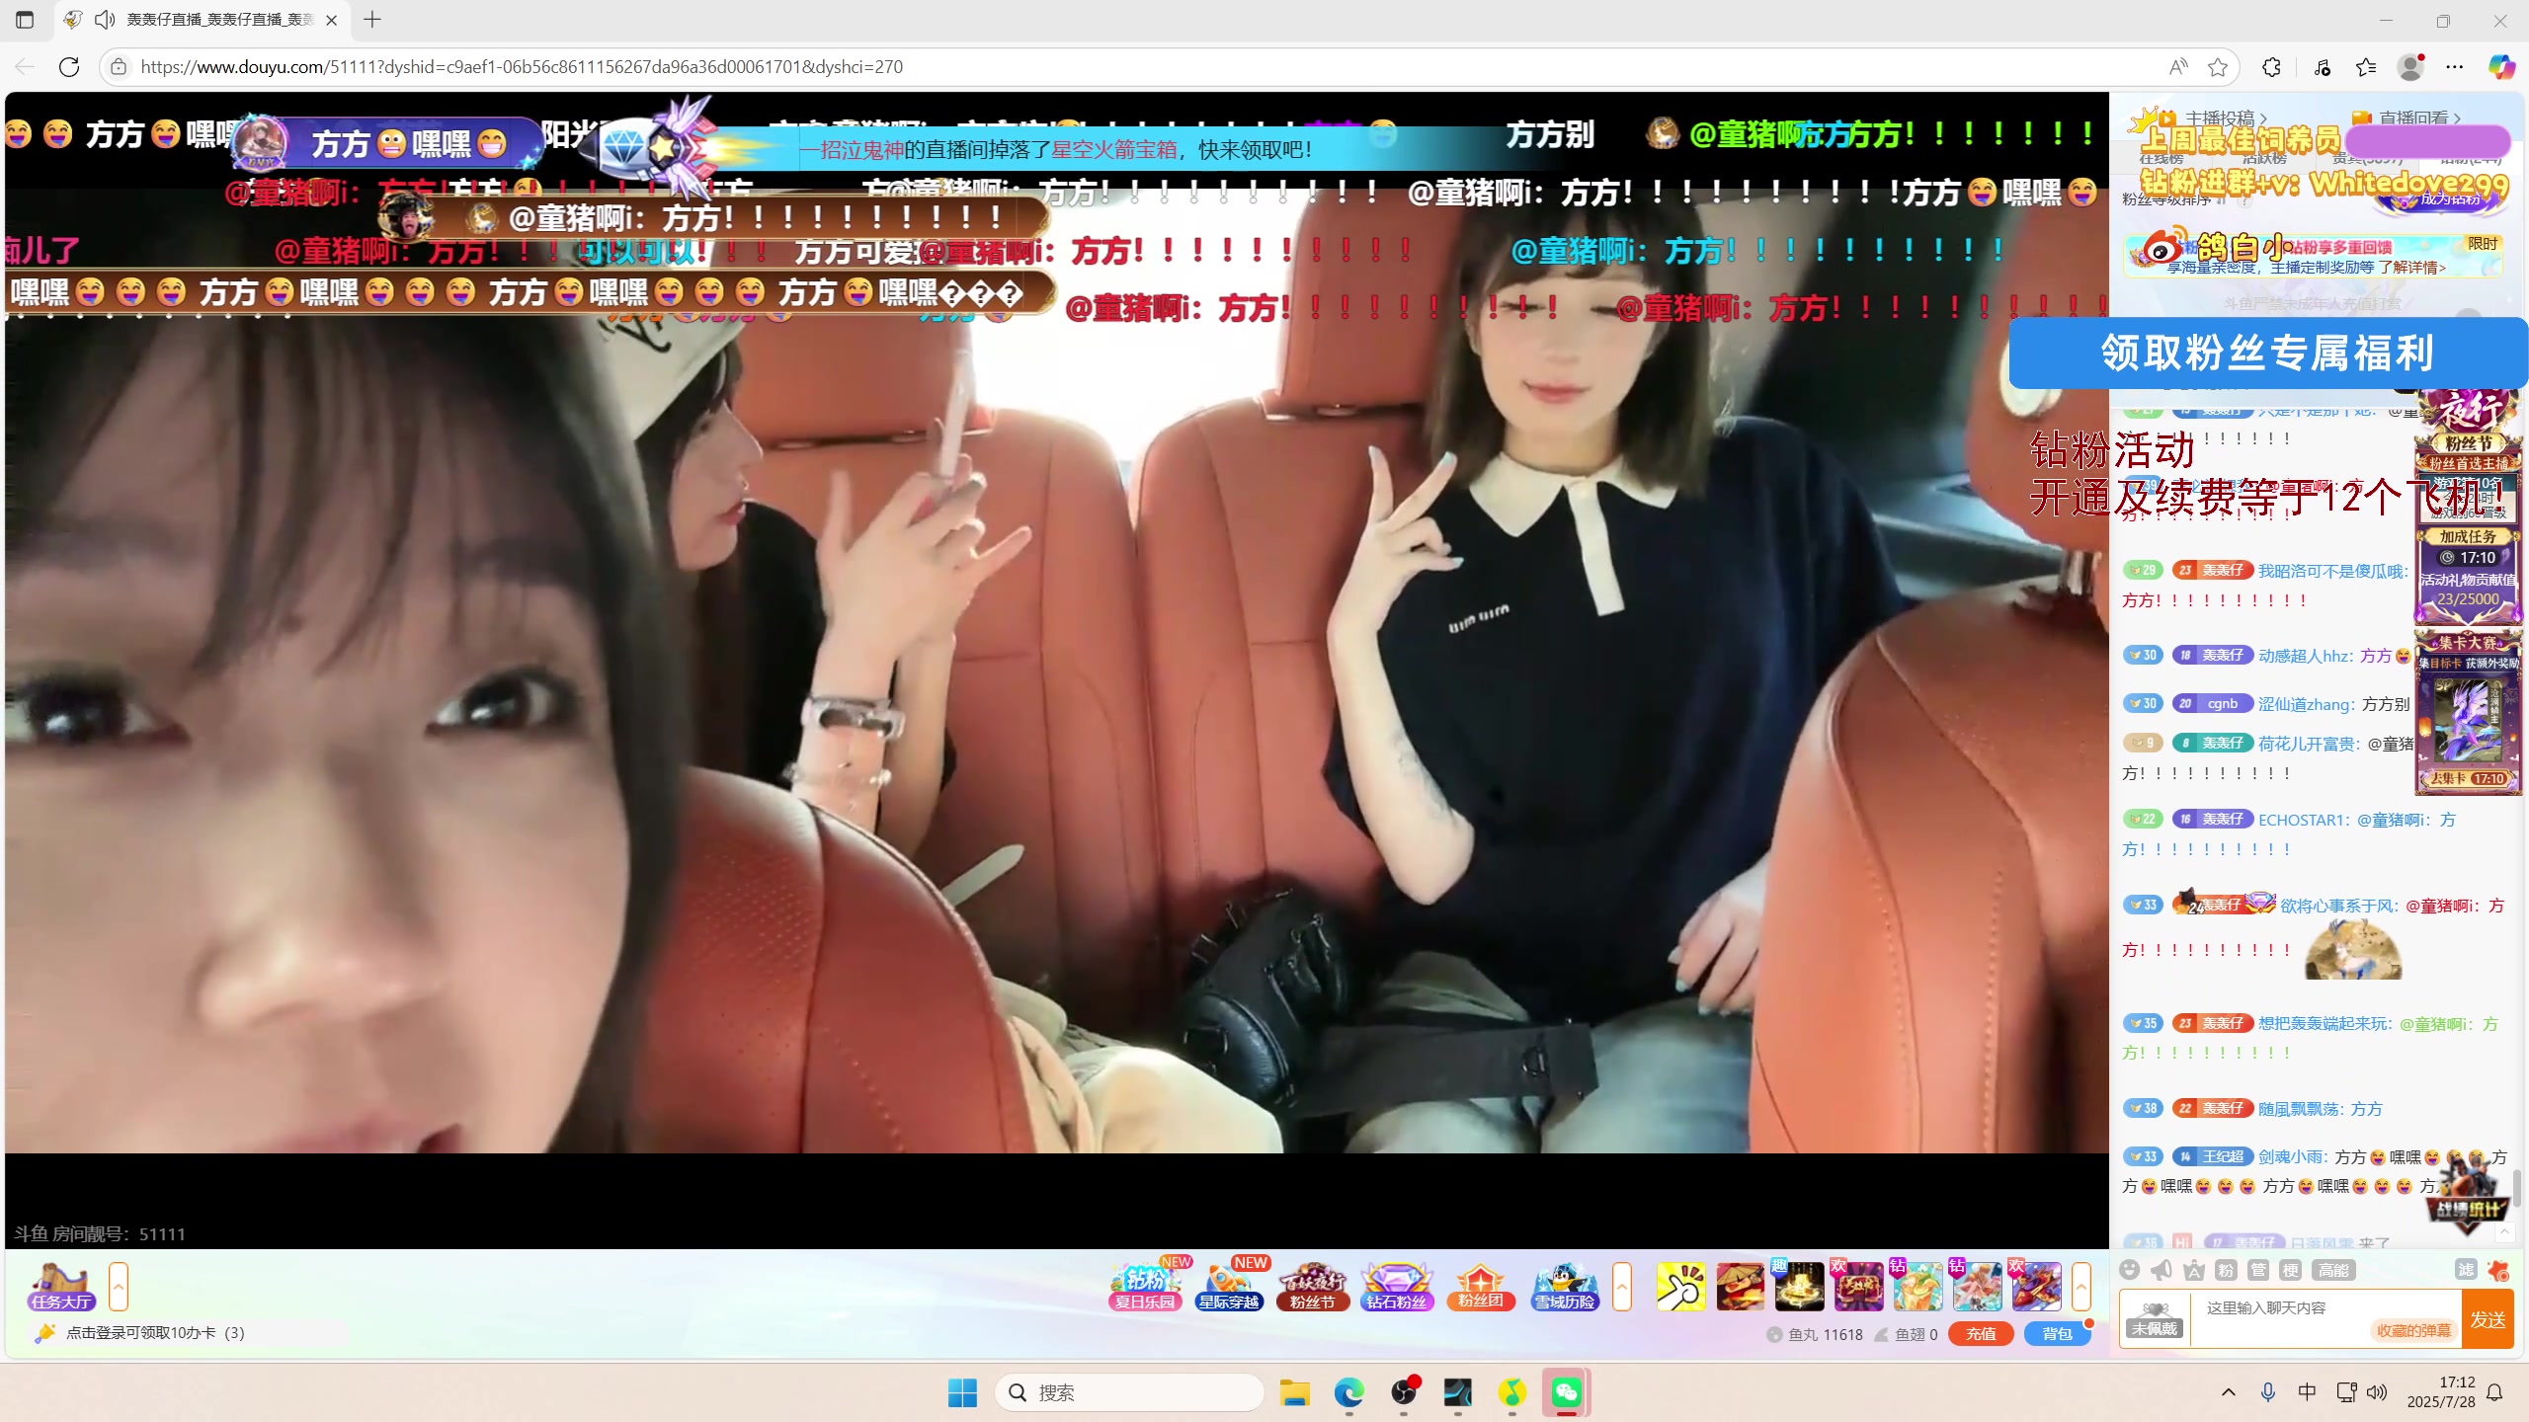The height and width of the screenshot is (1422, 2529).
Task: Select the red airplane gift
Action: click(x=2037, y=1287)
